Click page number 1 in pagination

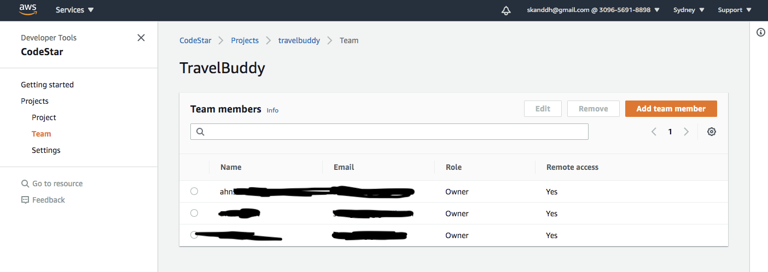(x=670, y=132)
